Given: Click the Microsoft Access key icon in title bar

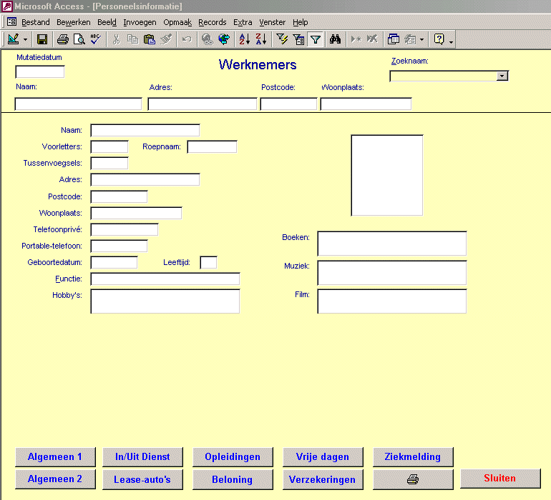Looking at the screenshot, I should coord(7,6).
